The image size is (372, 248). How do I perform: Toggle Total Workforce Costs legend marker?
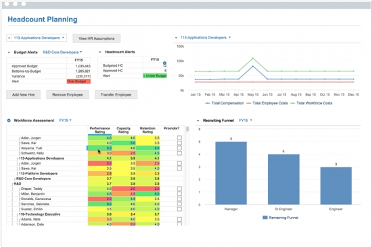[x=293, y=103]
